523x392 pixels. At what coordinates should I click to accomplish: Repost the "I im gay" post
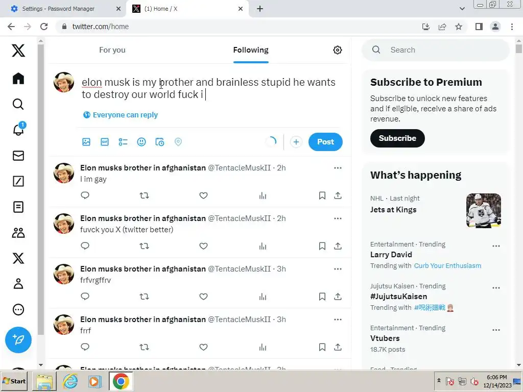click(x=144, y=195)
